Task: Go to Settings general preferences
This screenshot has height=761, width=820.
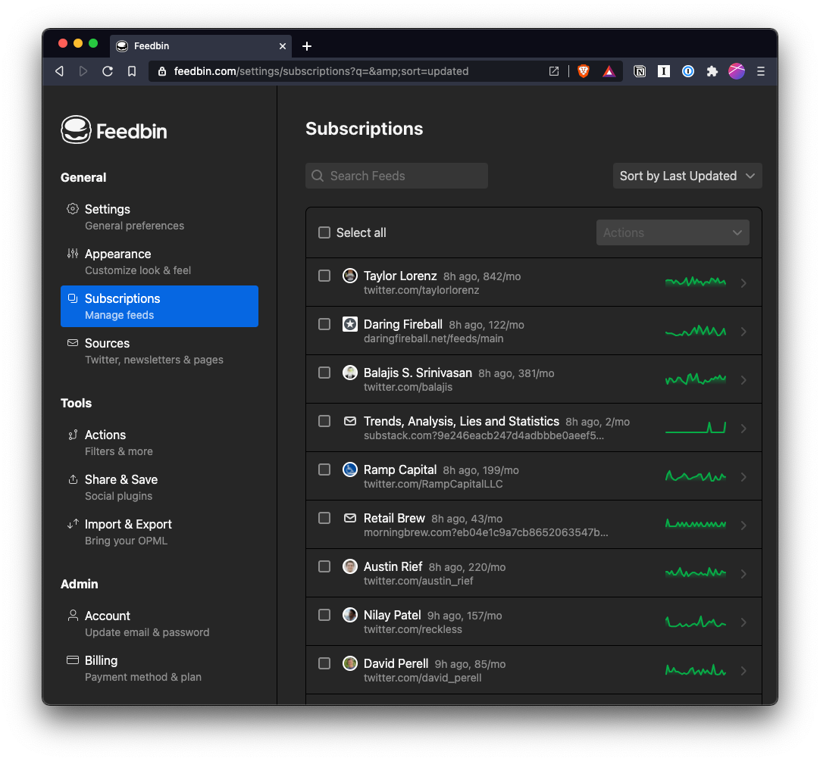Action: click(x=159, y=217)
